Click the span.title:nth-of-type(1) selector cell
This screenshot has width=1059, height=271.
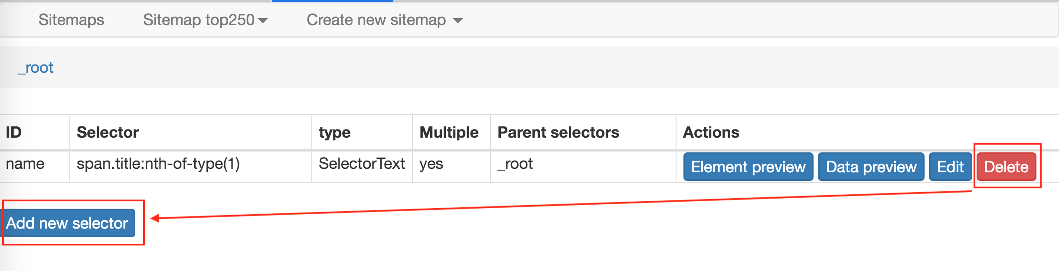pos(158,164)
